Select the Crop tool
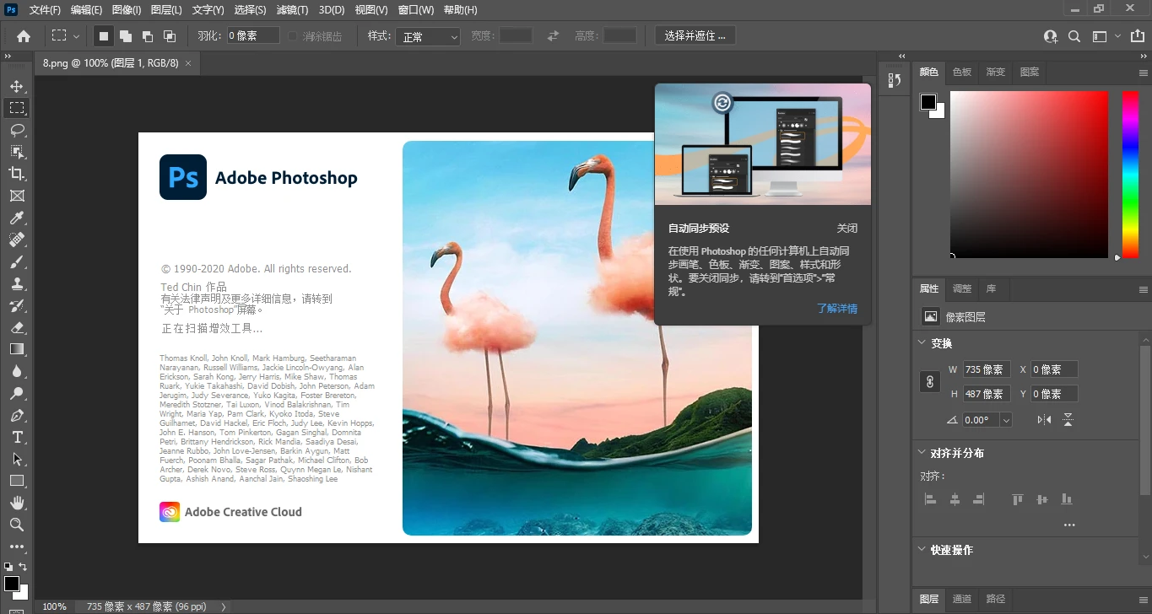Viewport: 1152px width, 614px height. 17,174
